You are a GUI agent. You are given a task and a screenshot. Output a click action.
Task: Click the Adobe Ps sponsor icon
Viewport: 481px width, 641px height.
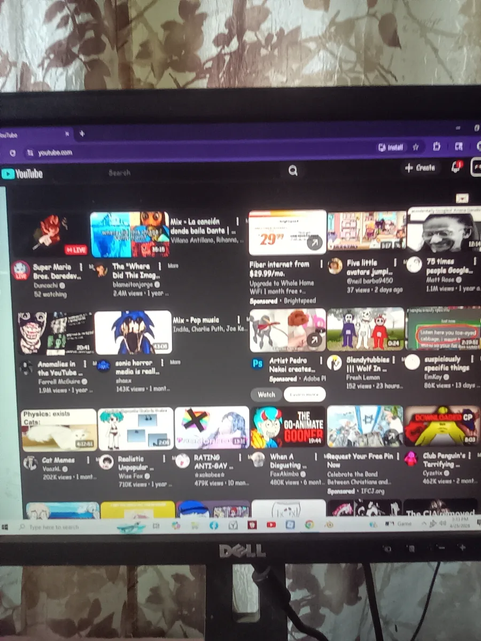pos(257,364)
